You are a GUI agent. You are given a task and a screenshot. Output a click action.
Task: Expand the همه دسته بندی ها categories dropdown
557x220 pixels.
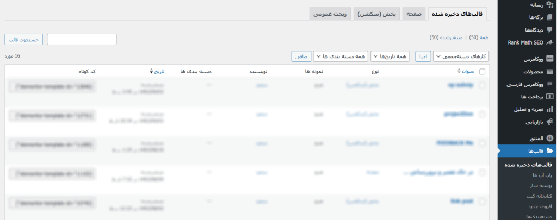tap(341, 56)
